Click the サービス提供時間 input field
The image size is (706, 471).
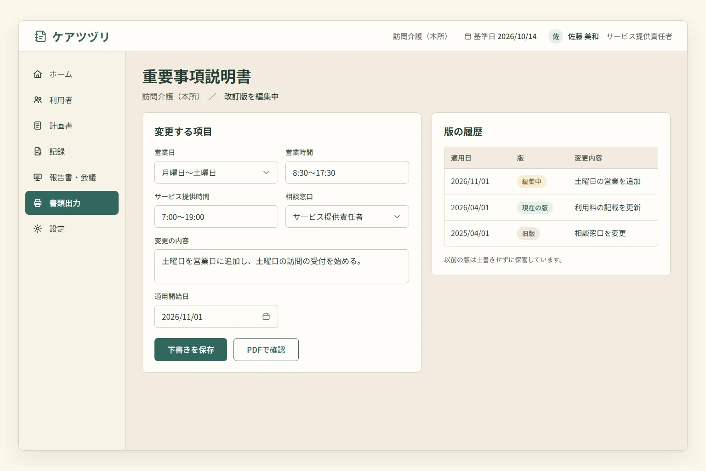click(x=216, y=217)
